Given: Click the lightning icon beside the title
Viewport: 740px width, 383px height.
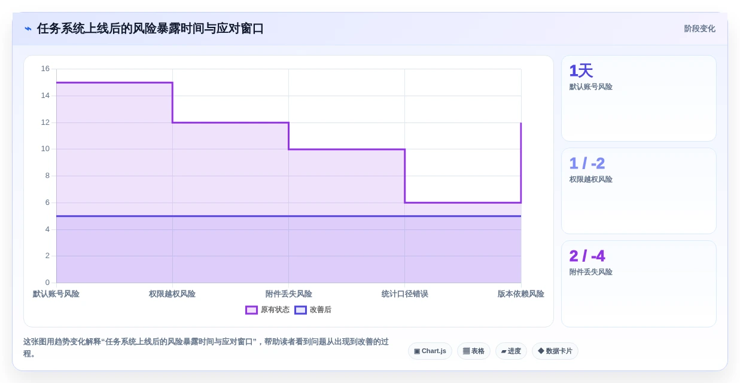Looking at the screenshot, I should (28, 29).
